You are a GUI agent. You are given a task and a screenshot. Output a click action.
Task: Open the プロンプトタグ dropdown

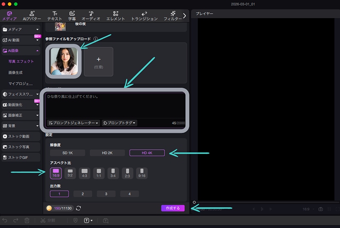[x=119, y=123]
